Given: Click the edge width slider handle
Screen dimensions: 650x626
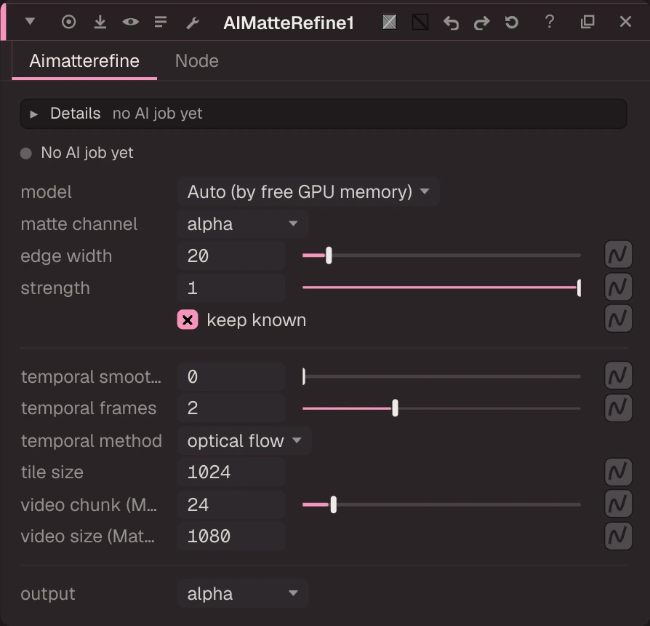Looking at the screenshot, I should click(329, 255).
